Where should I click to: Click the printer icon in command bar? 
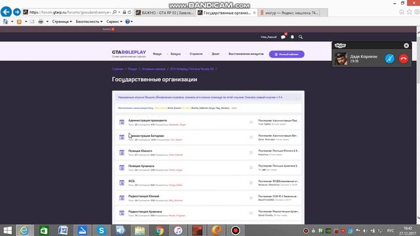click(41, 22)
